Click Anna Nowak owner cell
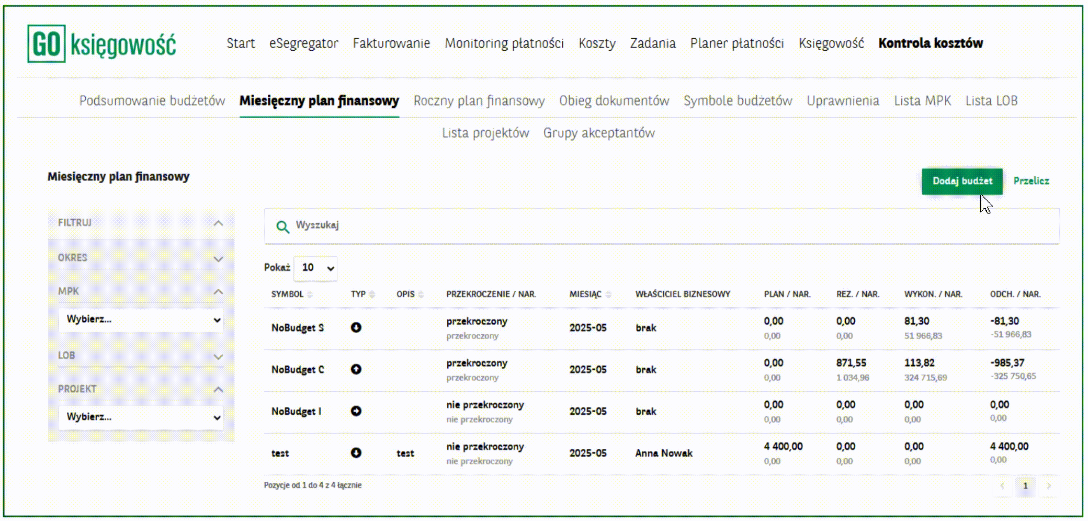The height and width of the screenshot is (521, 1088). [664, 454]
